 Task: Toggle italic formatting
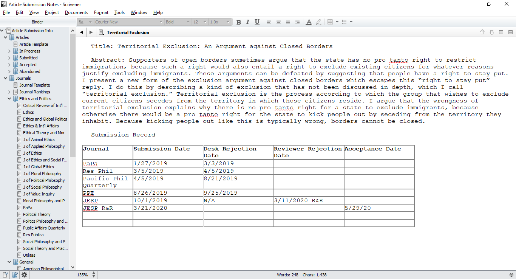[x=248, y=22]
